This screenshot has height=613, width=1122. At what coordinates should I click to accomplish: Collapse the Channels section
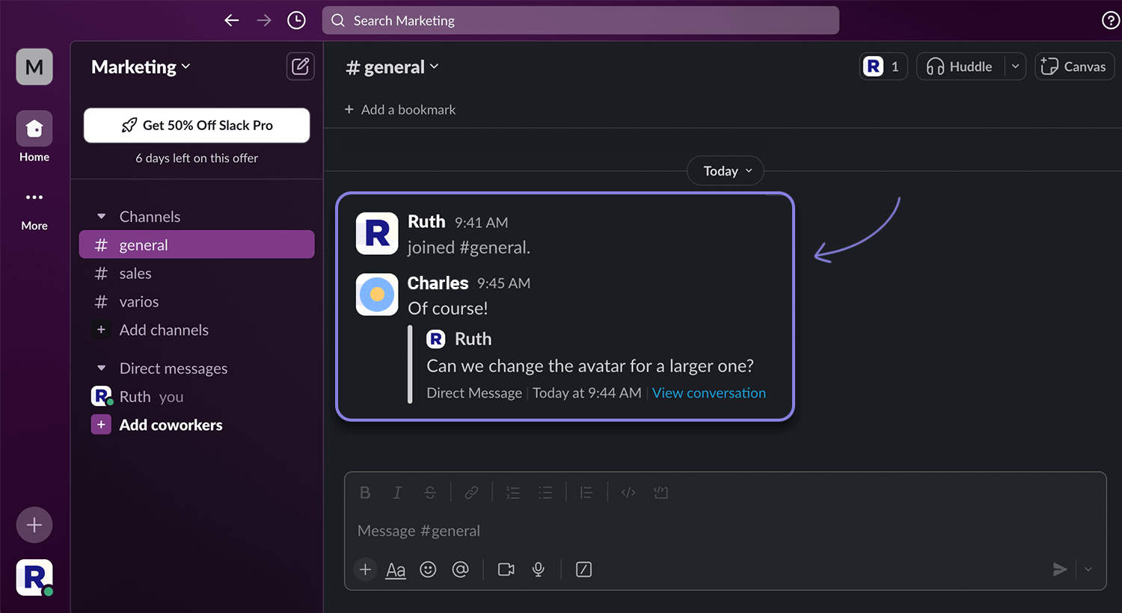point(102,217)
